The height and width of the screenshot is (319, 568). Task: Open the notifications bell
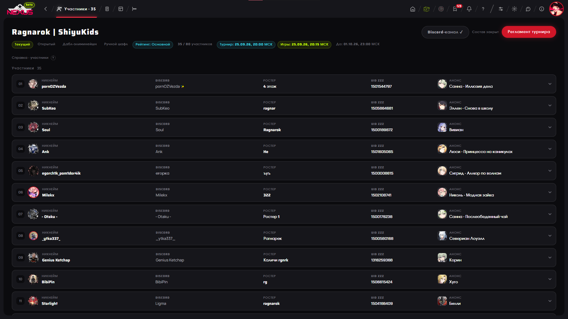pos(469,9)
